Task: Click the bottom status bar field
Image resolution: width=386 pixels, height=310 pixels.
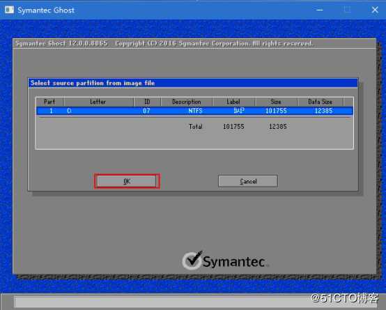Action: tap(196, 302)
